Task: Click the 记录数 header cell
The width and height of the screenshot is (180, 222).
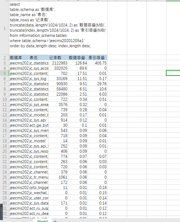Action: coord(58,58)
